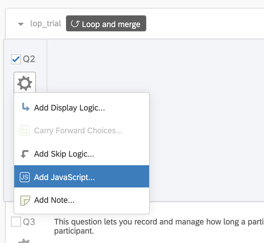Viewport: 264px width, 243px height.
Task: Click the Carry Forward Choices icon
Action: pos(25,130)
